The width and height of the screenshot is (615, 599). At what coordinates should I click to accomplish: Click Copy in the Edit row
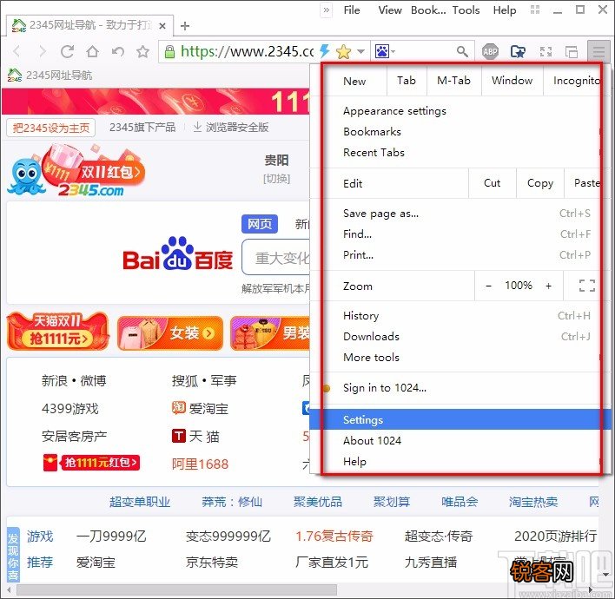click(540, 183)
